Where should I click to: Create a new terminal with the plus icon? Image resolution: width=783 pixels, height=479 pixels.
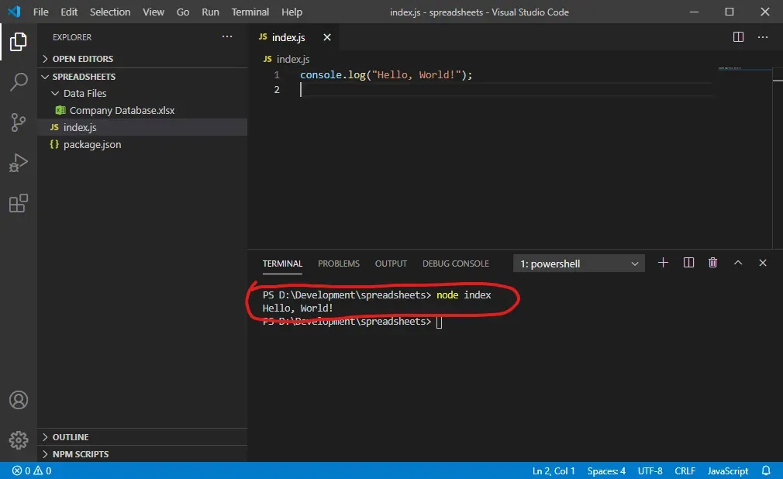663,263
